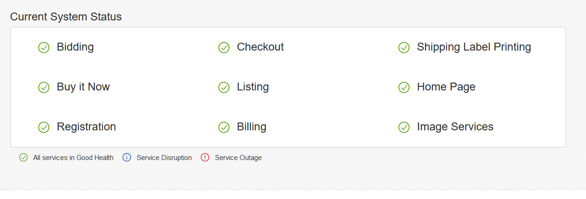Select the check icon for Shipping Label Printing
This screenshot has height=199, width=586.
coord(404,47)
